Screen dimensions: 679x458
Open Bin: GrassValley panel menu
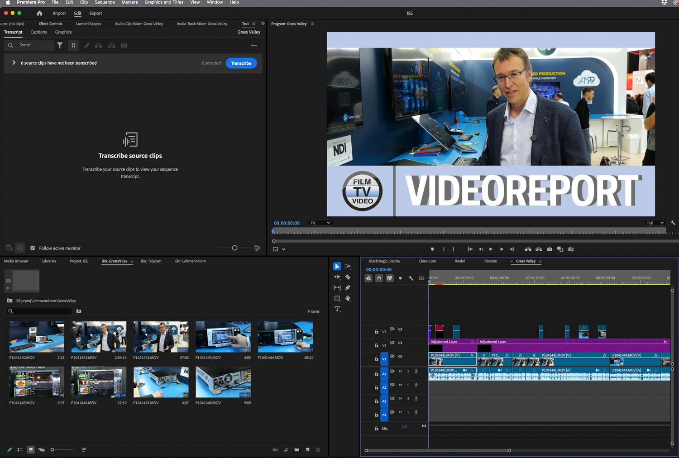132,261
